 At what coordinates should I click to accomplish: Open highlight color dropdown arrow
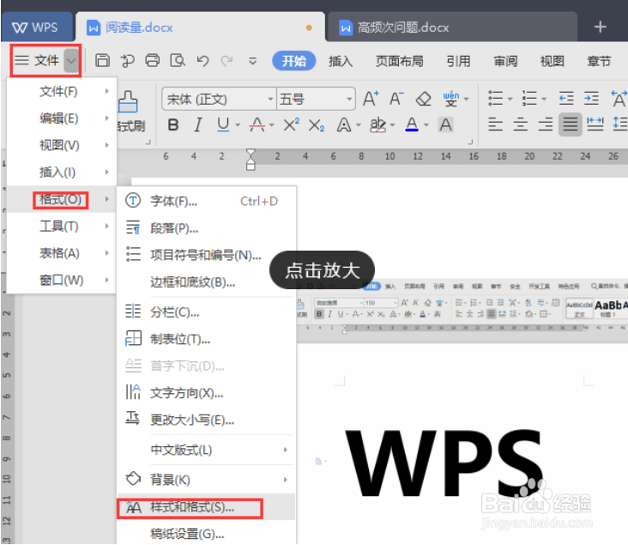click(393, 125)
